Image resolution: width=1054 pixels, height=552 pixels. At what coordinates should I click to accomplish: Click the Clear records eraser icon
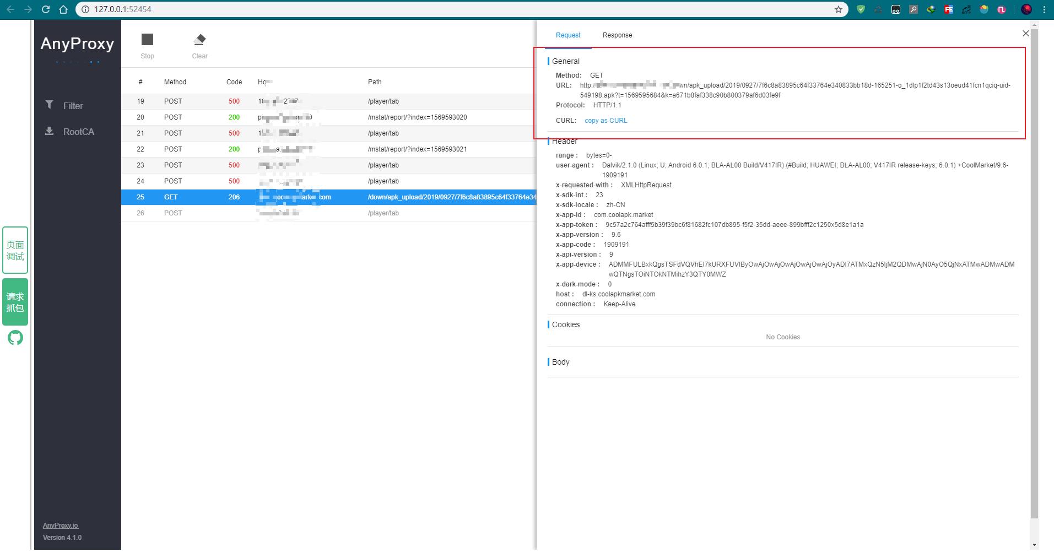coord(199,39)
